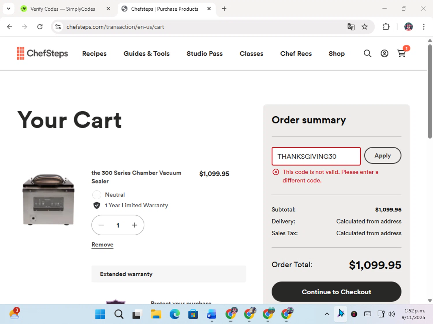This screenshot has height=324, width=433.
Task: Go back with the browser back arrow
Action: (x=10, y=27)
